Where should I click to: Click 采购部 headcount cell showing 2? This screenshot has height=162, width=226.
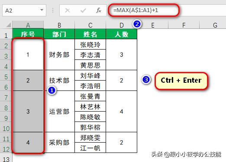tap(121, 143)
